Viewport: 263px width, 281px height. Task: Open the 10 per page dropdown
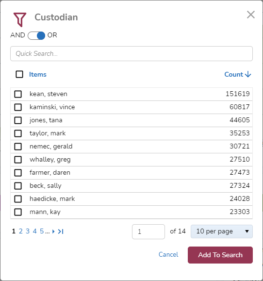coord(222,231)
